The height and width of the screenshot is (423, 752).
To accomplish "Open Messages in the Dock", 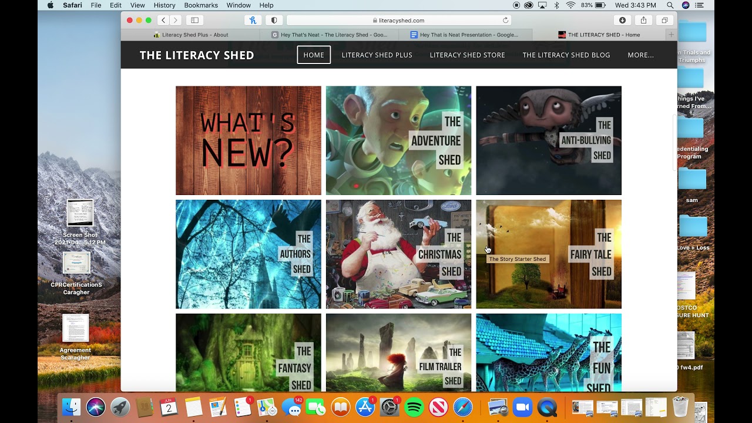I will 291,407.
